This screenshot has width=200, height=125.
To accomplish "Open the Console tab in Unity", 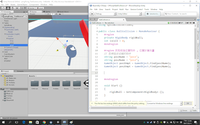I will 19,71.
